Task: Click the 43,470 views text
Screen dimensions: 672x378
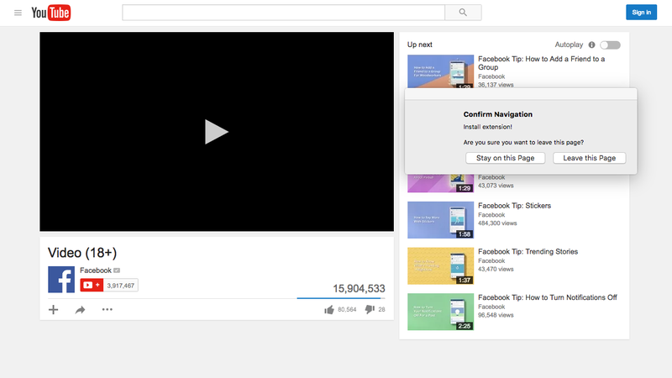Action: tap(496, 269)
